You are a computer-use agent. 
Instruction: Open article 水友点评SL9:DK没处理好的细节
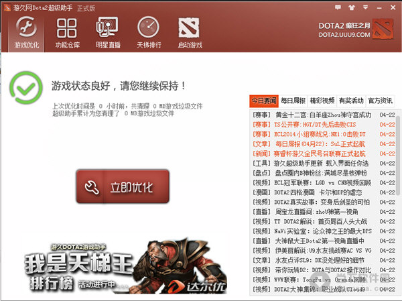320,261
